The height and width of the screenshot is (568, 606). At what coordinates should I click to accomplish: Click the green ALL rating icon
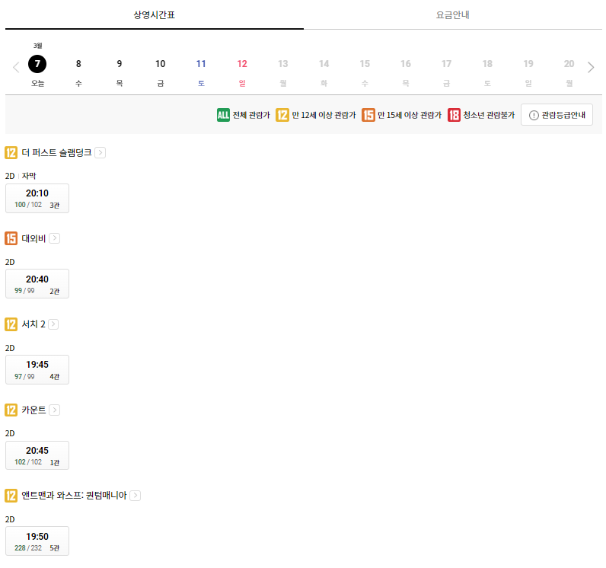(223, 115)
